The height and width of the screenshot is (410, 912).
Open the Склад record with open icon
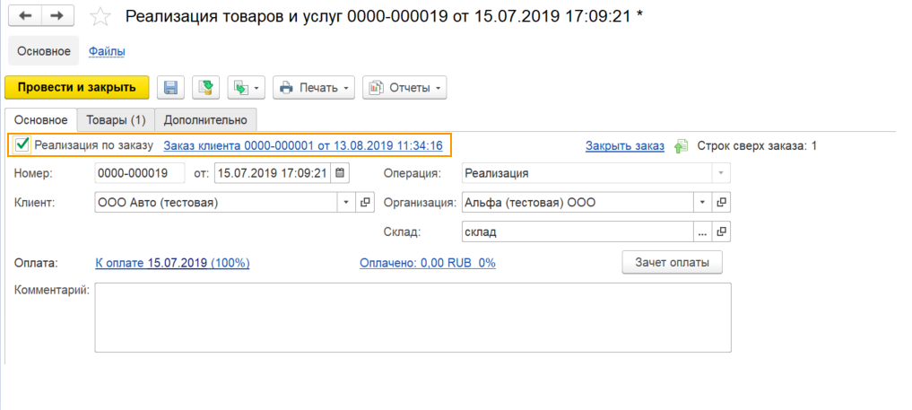721,231
